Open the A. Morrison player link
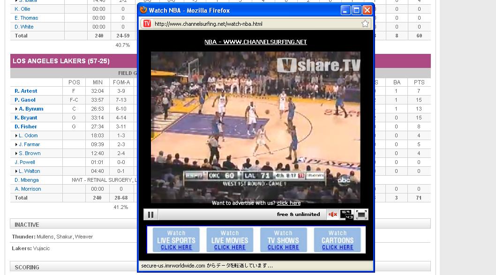Screen dimensions: 496x275 (x=28, y=189)
